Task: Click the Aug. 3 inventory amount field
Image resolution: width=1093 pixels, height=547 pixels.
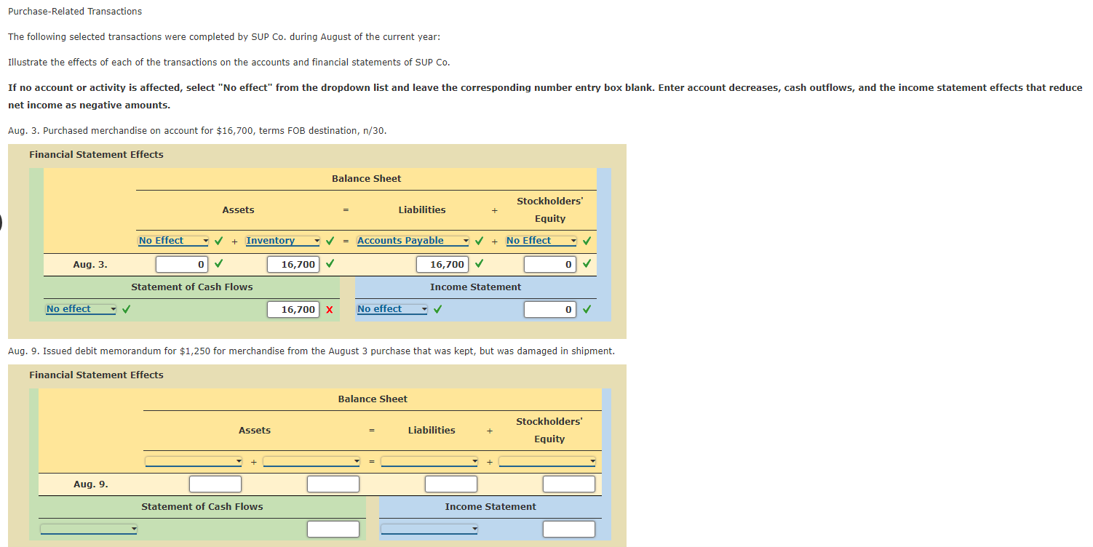Action: 294,264
